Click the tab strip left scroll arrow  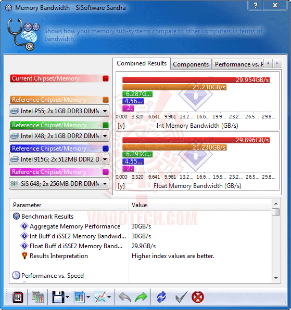(x=268, y=63)
